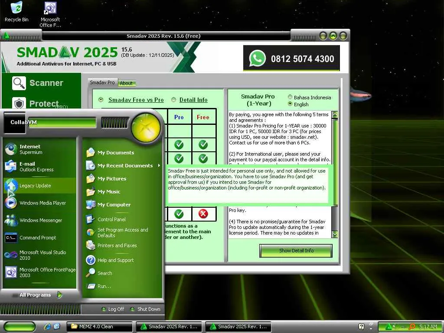Open My Pictures folder

tap(122, 179)
